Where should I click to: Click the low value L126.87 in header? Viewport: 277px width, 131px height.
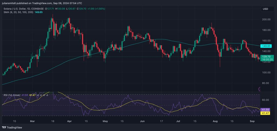pos(71,9)
